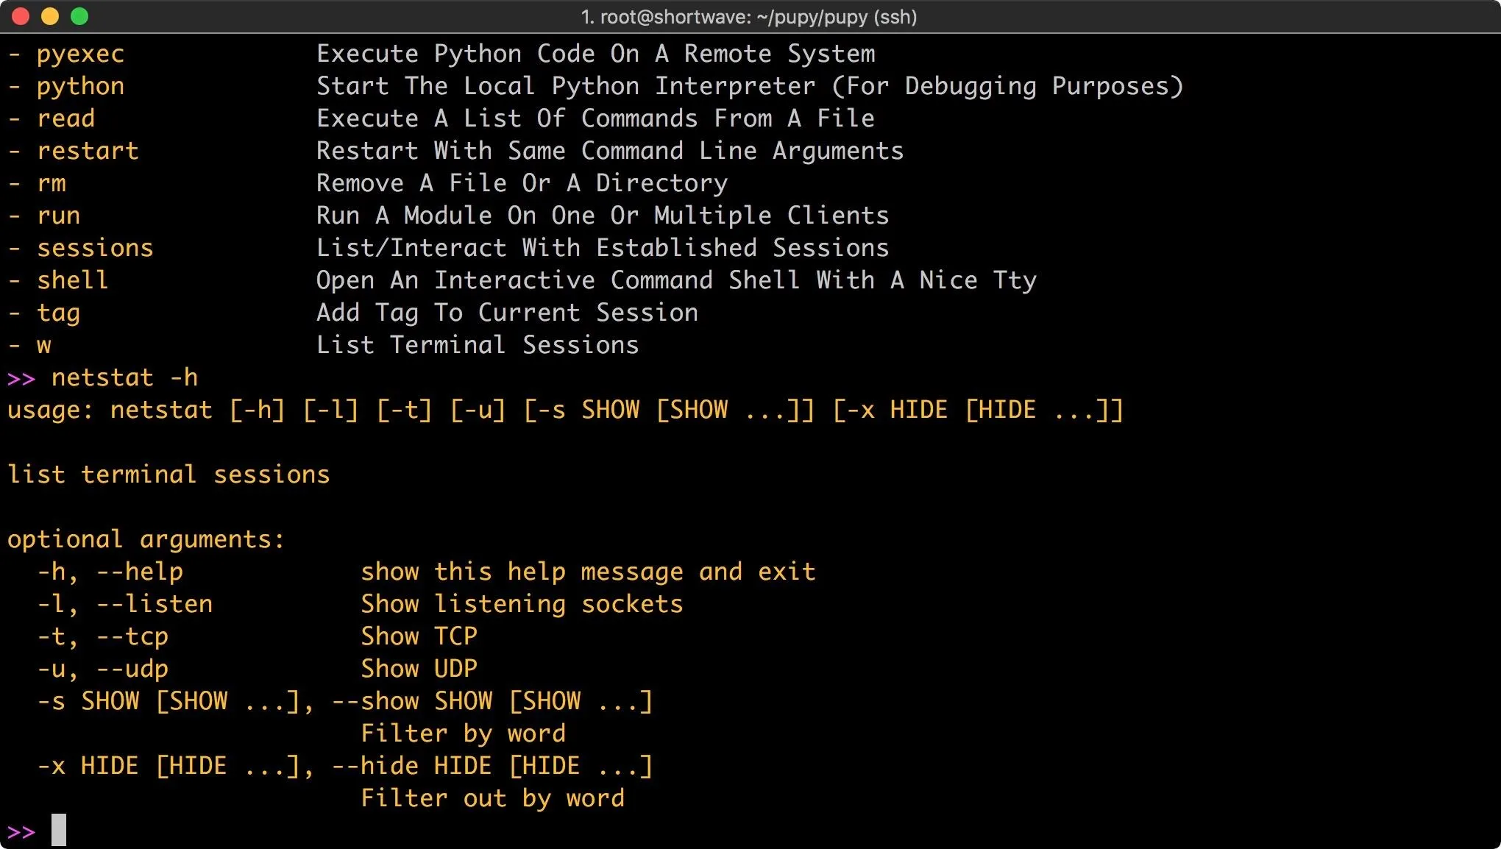Click the --listen option text
This screenshot has width=1501, height=849.
(155, 604)
